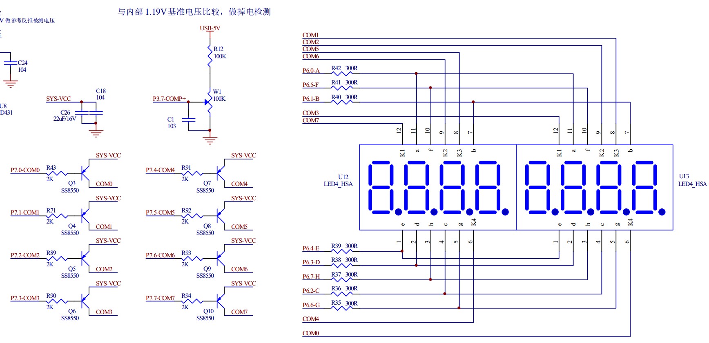Screen dimensions: 709x343
Task: Click the ground symbol under C24
Action: (11, 84)
